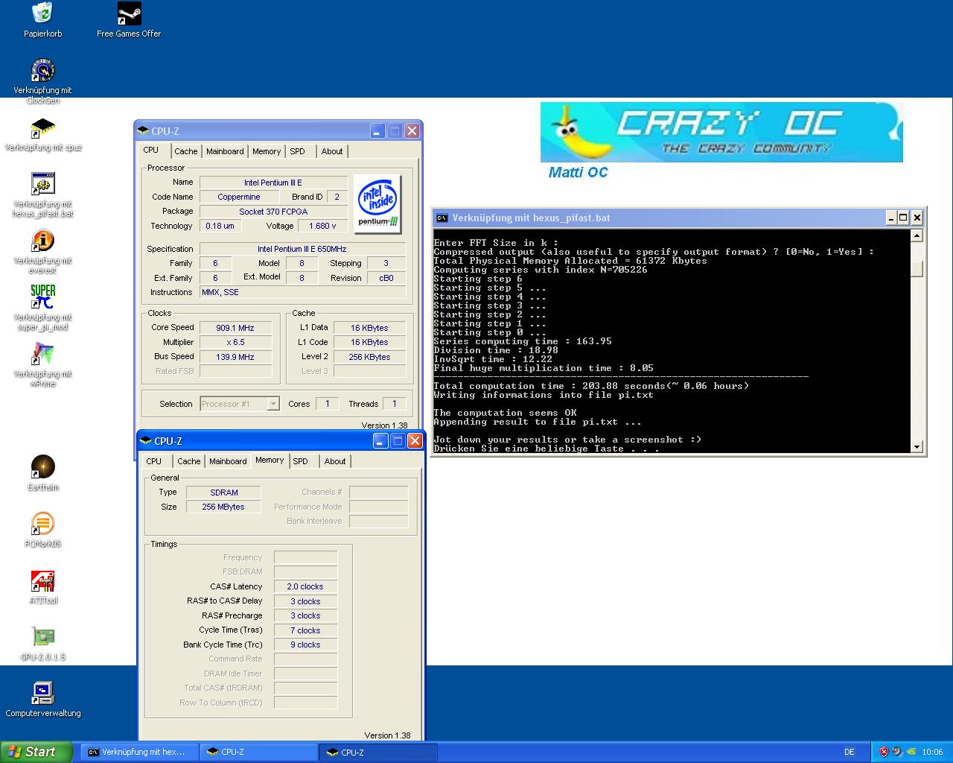Image resolution: width=953 pixels, height=763 pixels.
Task: Select the hexus_pifast.bat desktop shortcut
Action: (x=42, y=184)
